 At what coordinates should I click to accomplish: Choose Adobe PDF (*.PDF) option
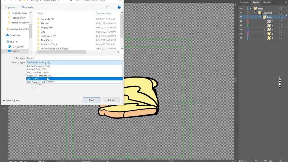pyautogui.click(x=74, y=69)
